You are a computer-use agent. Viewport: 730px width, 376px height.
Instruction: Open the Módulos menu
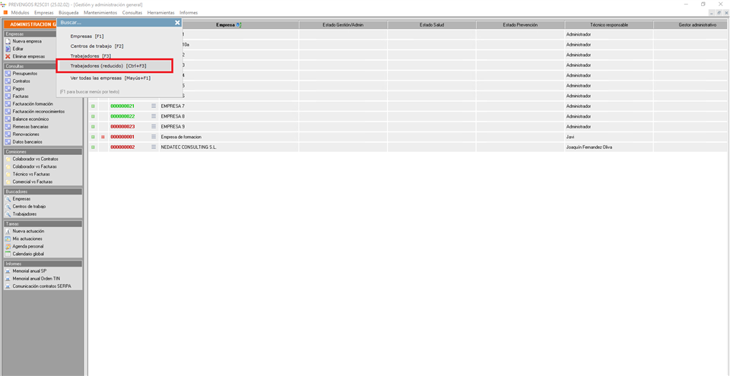tap(20, 13)
